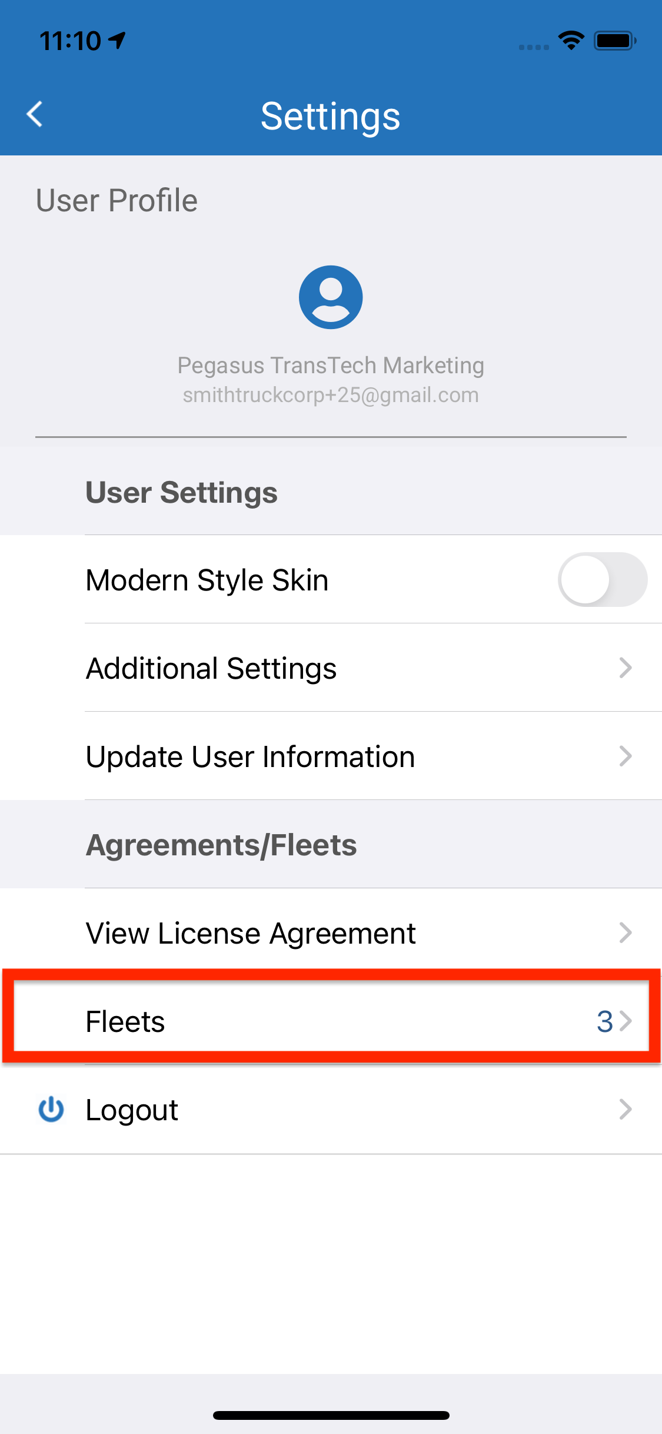Tap the smithtruckcorp+25@gmail.com email text
This screenshot has width=662, height=1434.
tap(331, 395)
